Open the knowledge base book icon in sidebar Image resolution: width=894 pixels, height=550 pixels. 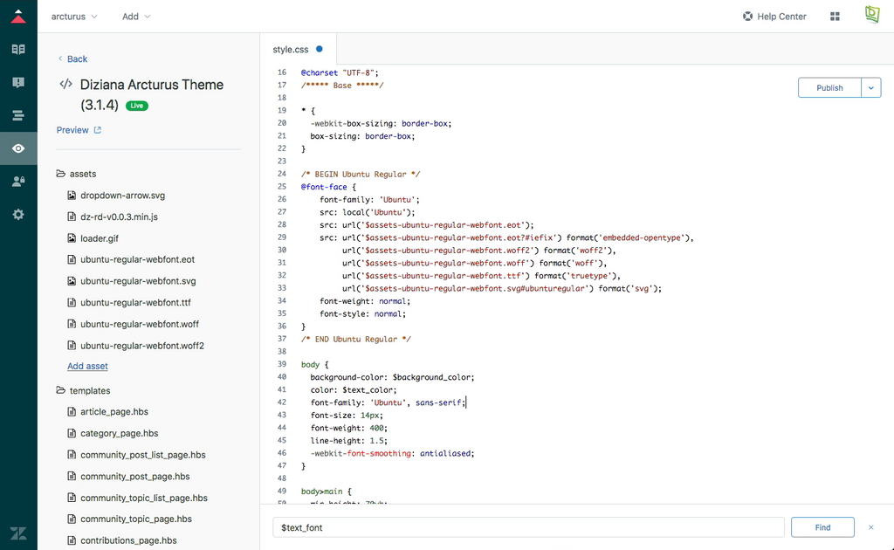18,49
